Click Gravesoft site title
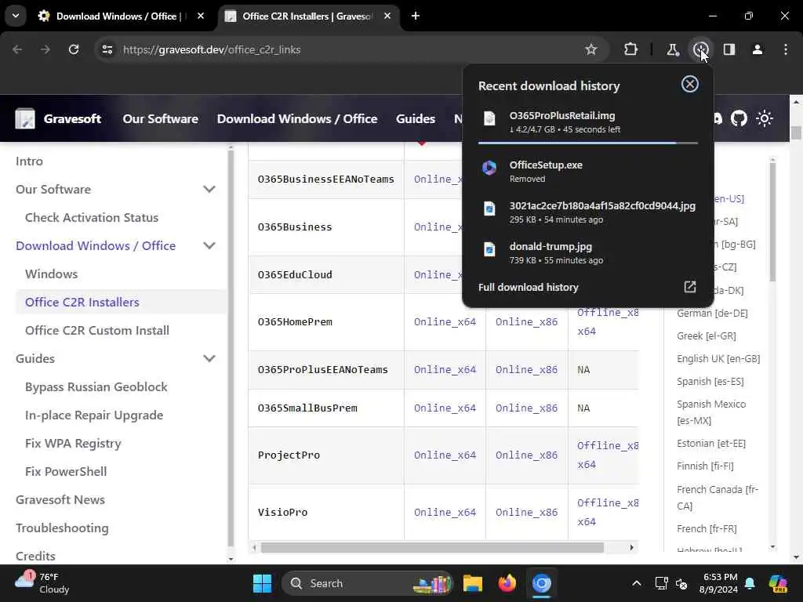 point(72,118)
